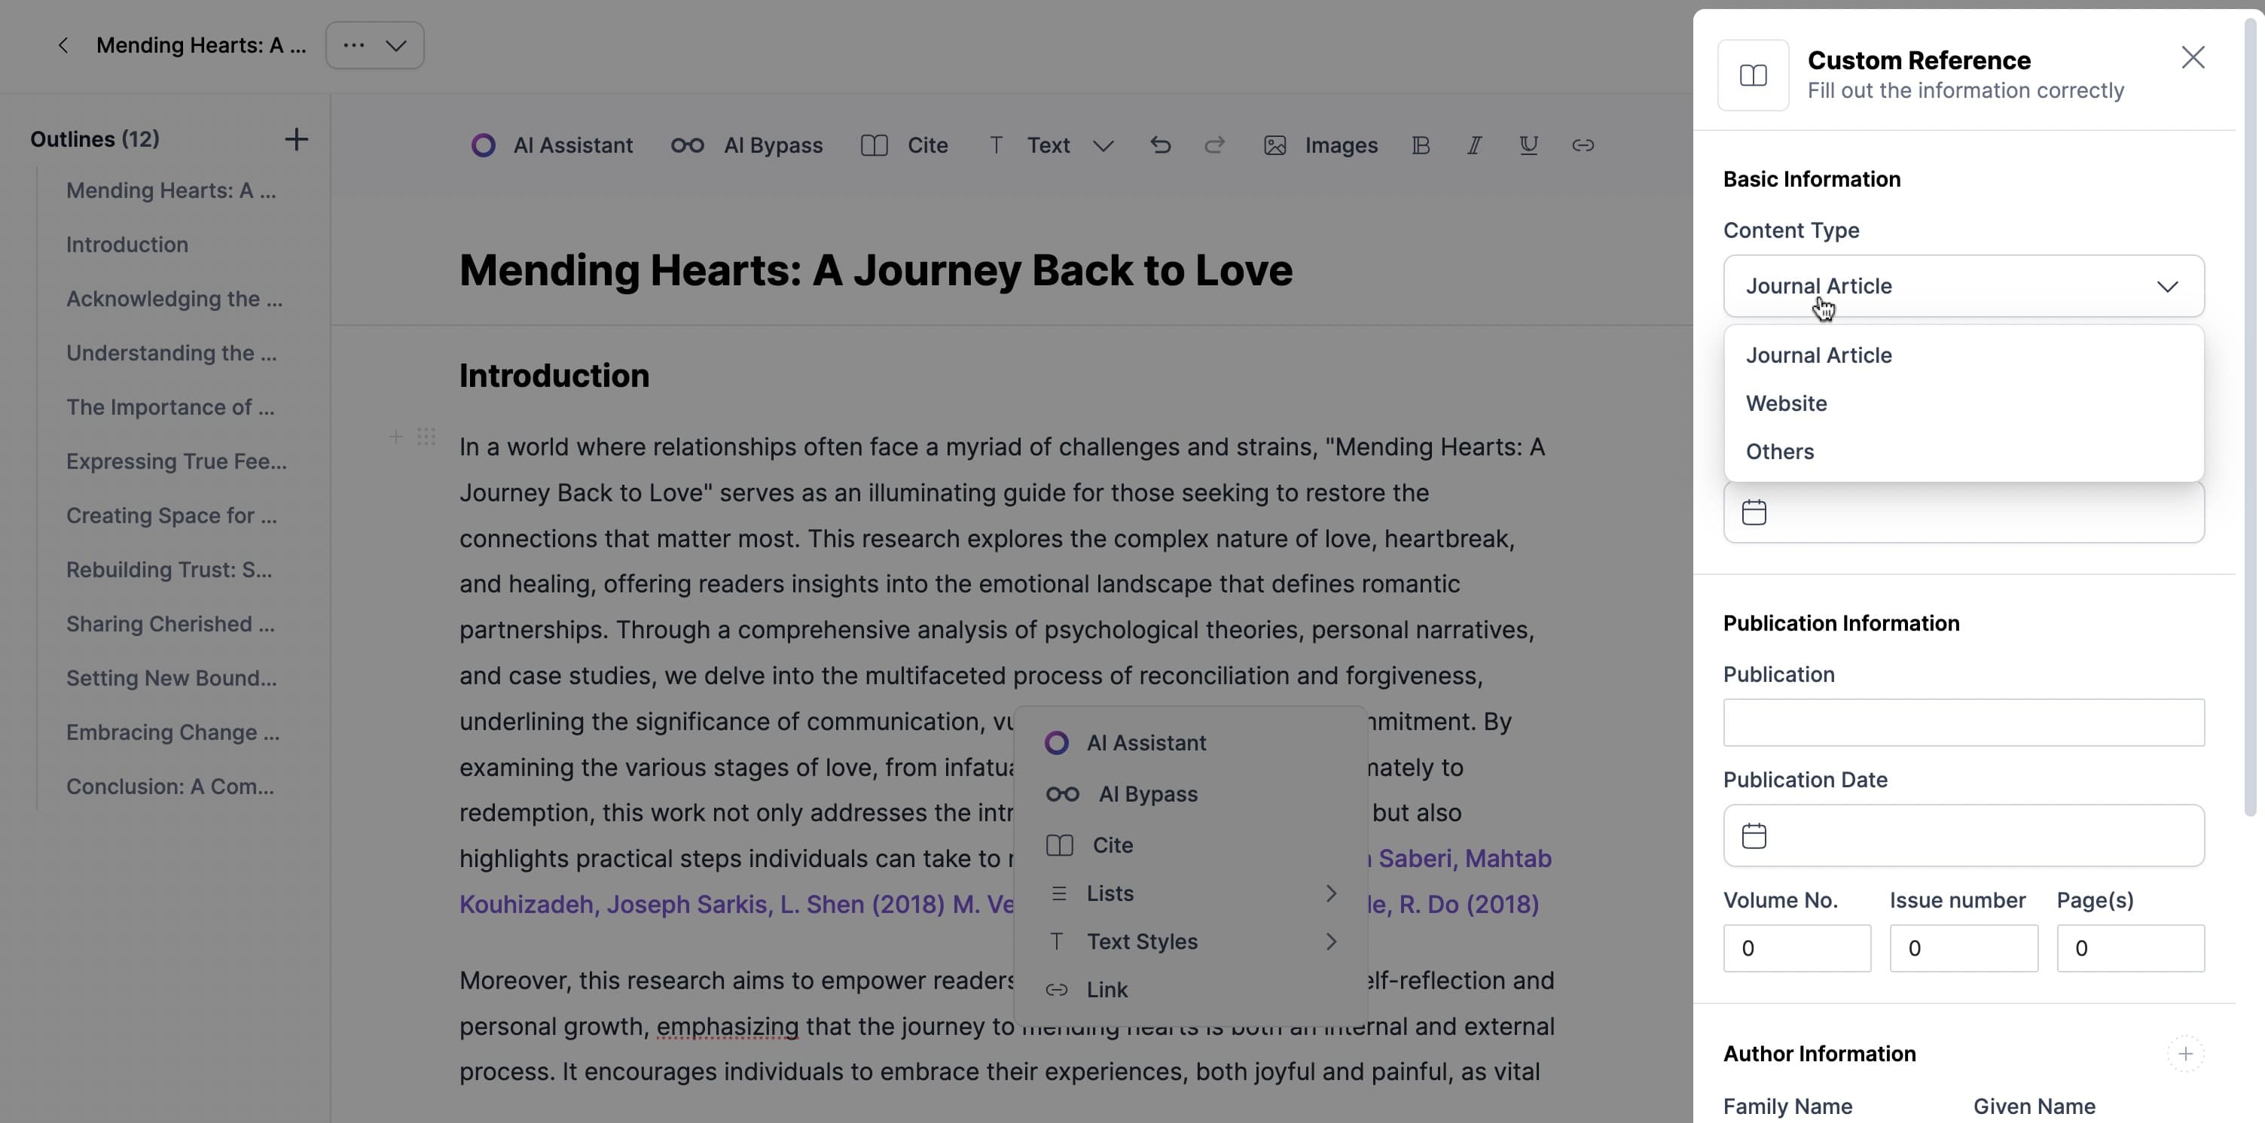
Task: Open 'Embracing Change ...' outline item
Action: tap(173, 733)
